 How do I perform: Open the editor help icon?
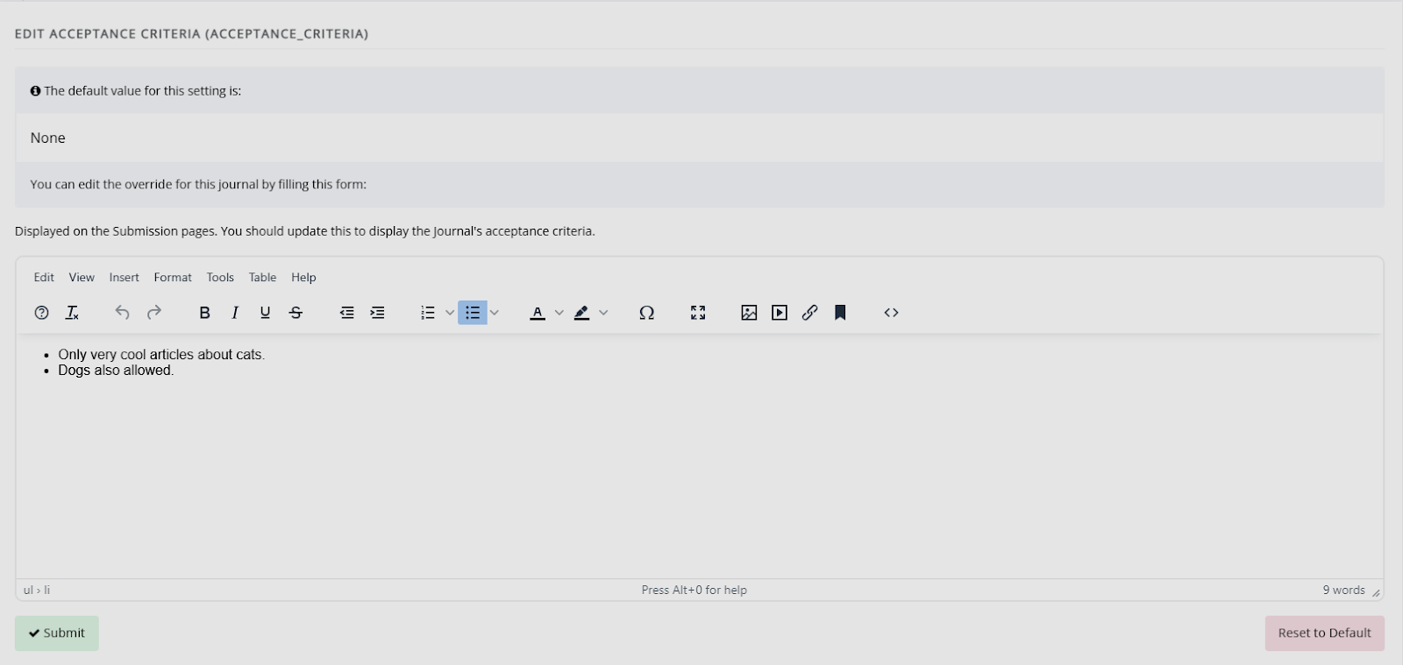click(41, 313)
